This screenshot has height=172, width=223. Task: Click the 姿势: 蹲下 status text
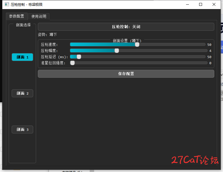point(47,34)
